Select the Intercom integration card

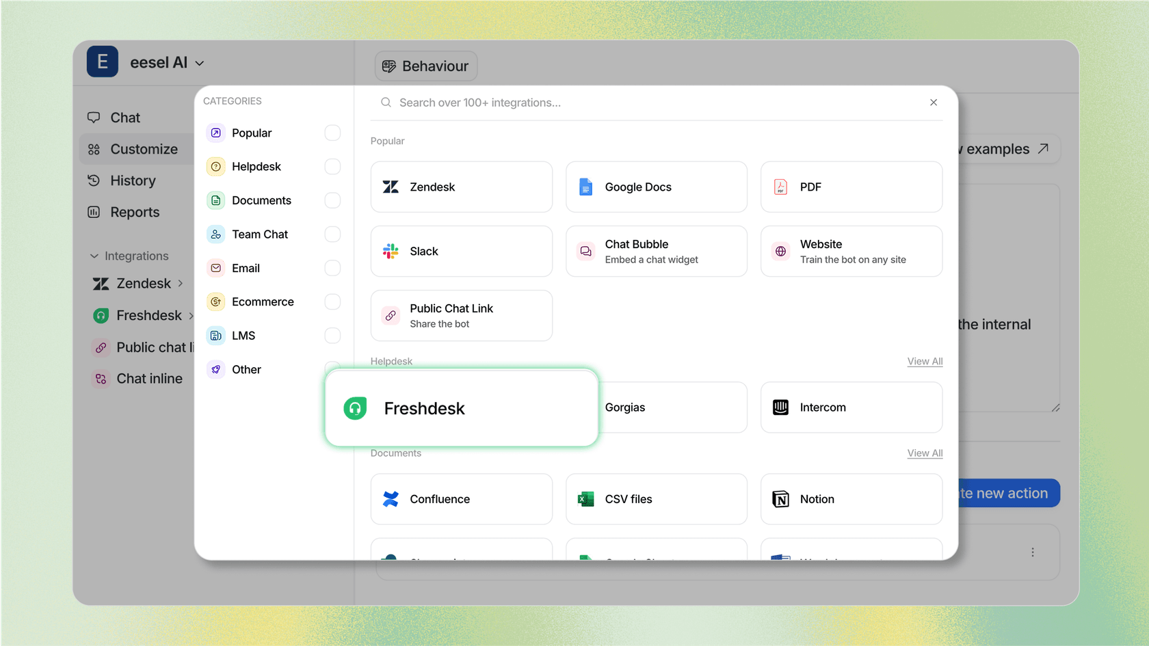[x=851, y=407]
